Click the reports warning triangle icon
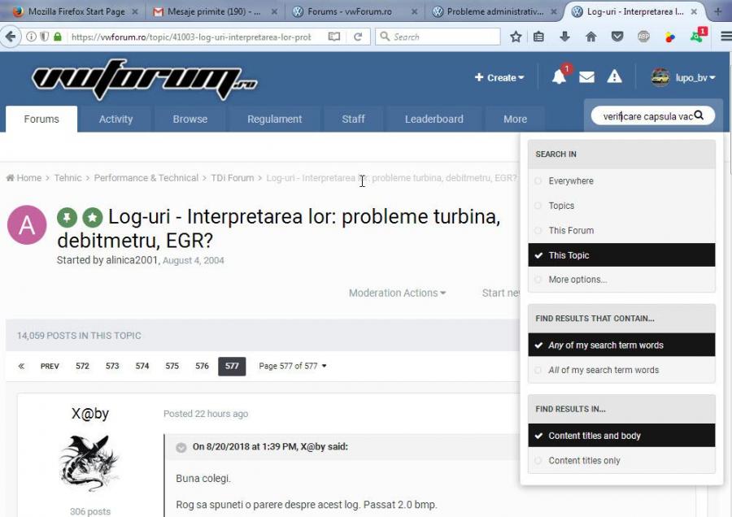This screenshot has height=517, width=732. click(614, 76)
